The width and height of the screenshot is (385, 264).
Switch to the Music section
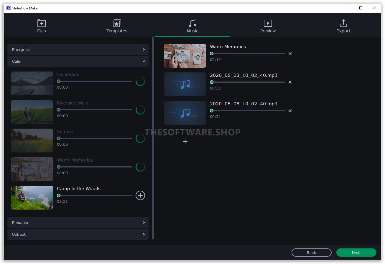[192, 26]
